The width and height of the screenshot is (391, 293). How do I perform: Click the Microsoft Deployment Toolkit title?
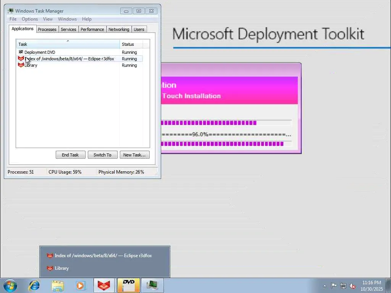coord(268,34)
